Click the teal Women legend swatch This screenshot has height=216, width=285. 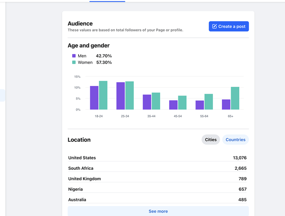tap(74, 62)
